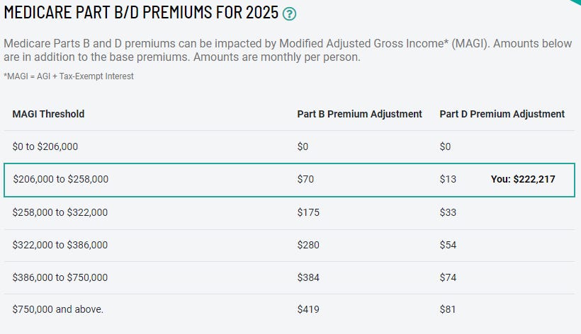The image size is (581, 334).
Task: Select the Part B Premium Adjustment header
Action: [x=359, y=114]
